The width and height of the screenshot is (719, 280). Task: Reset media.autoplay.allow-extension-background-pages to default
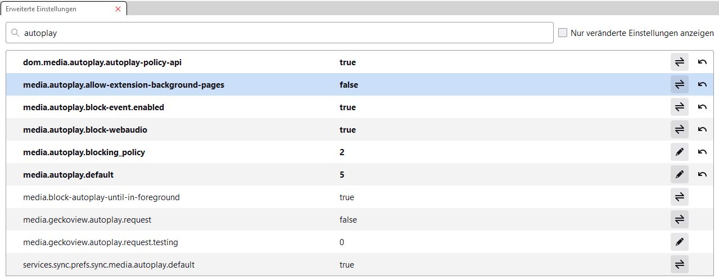(702, 85)
